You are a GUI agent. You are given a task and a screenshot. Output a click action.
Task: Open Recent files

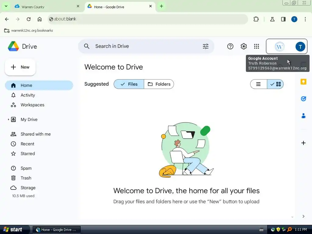pos(39,144)
